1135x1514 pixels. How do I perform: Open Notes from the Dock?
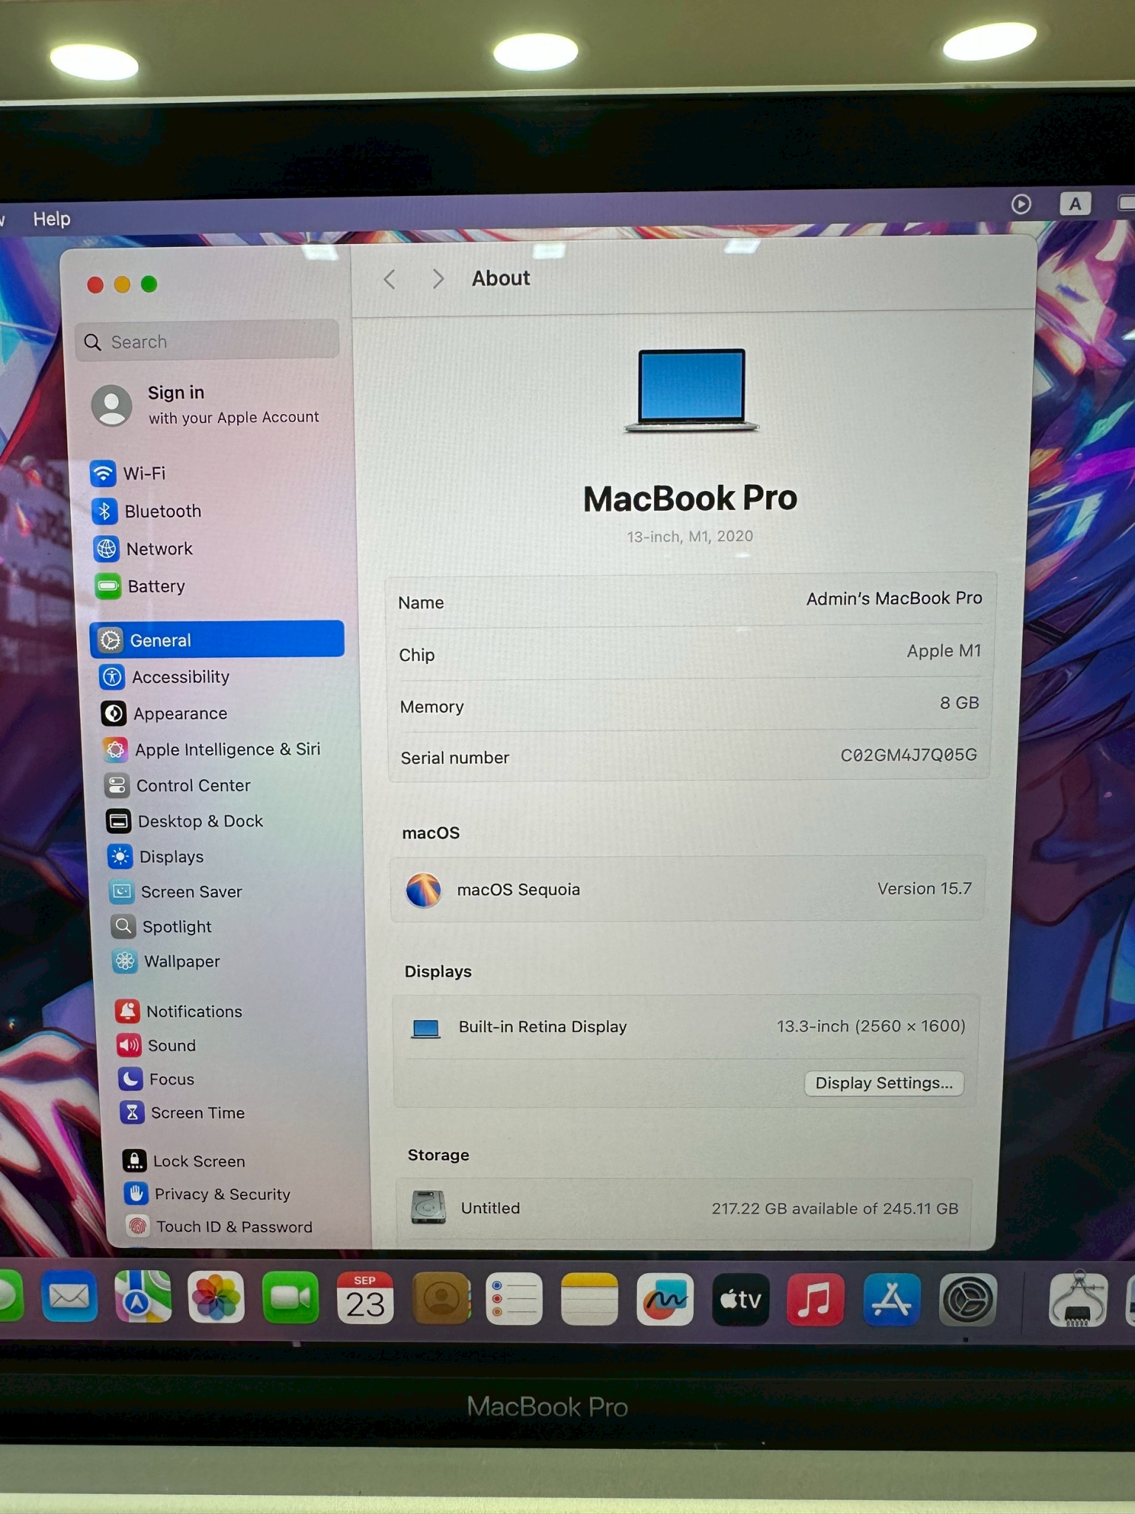pyautogui.click(x=589, y=1299)
